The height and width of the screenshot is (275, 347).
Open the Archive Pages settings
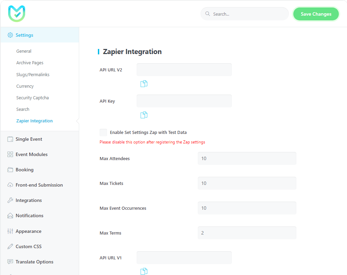30,63
